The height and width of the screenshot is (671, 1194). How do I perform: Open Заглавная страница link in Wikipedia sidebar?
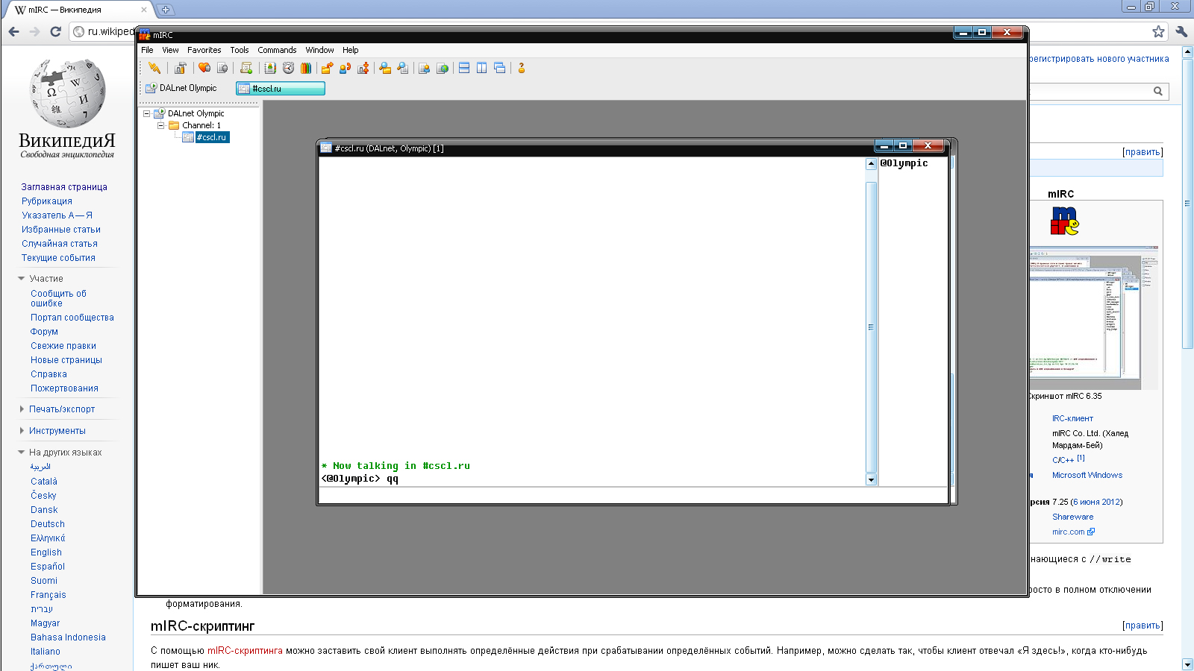click(64, 187)
